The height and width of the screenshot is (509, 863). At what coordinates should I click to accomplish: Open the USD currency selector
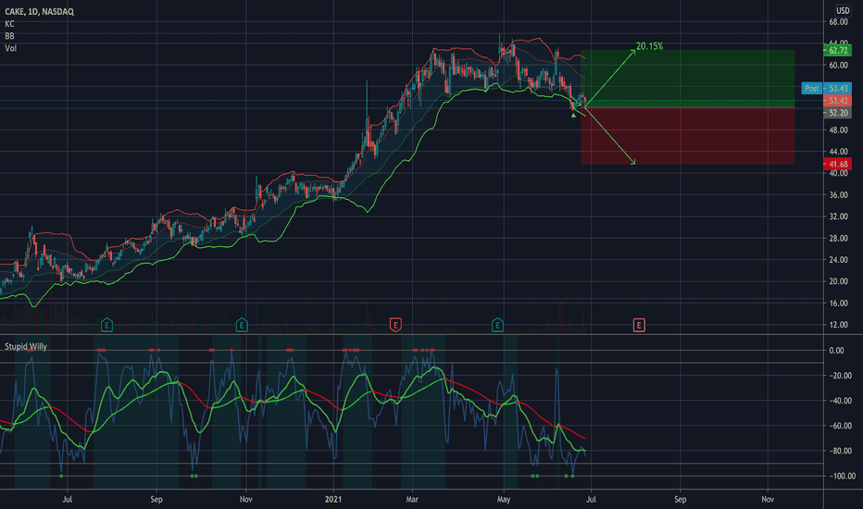(x=843, y=10)
